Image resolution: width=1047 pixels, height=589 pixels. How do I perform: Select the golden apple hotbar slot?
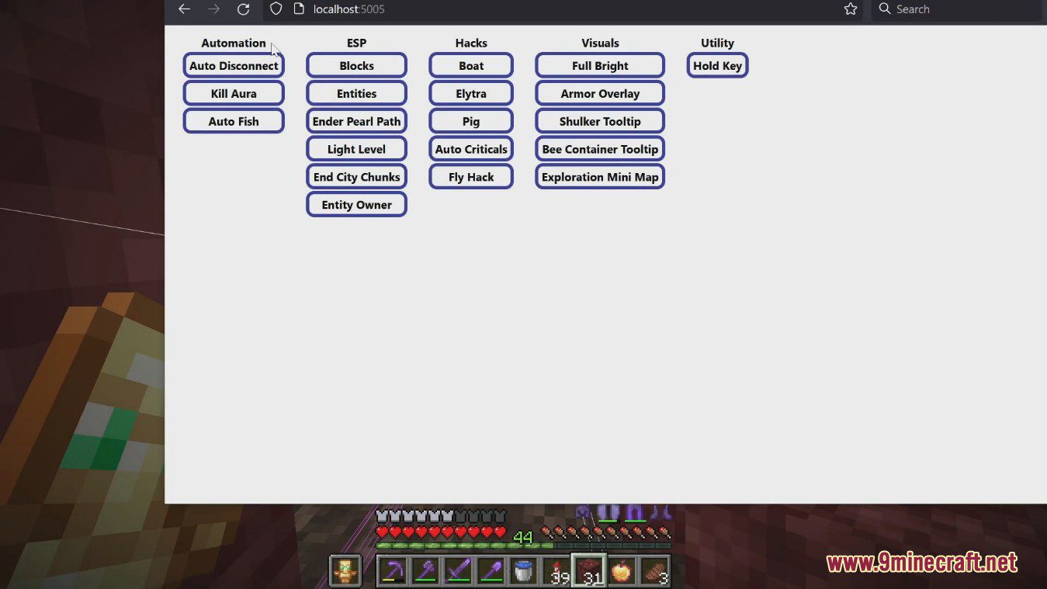pos(621,571)
